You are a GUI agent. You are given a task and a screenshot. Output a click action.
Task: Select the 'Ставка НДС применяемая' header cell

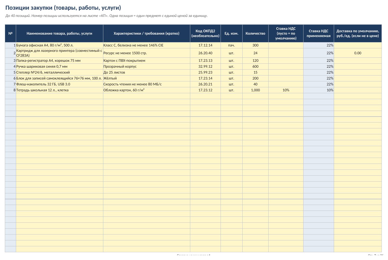[319, 33]
